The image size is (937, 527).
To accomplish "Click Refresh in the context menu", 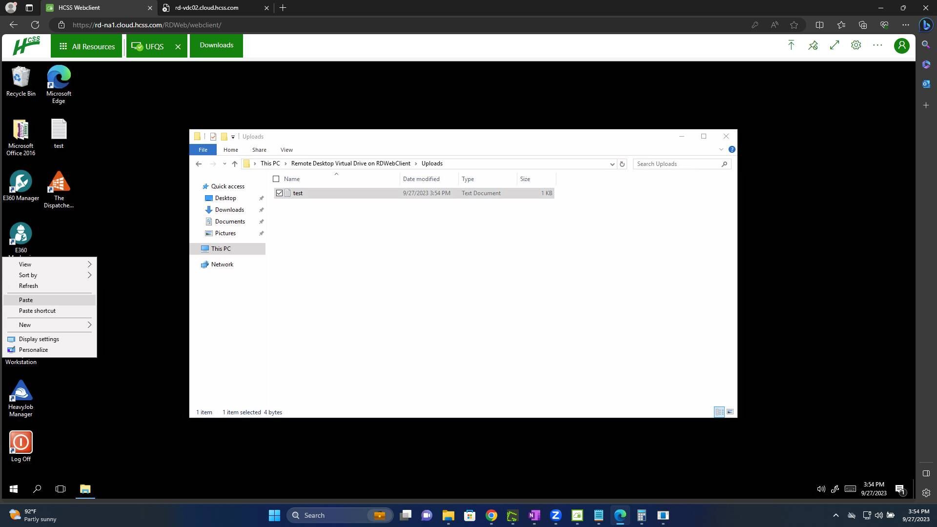I will click(28, 285).
